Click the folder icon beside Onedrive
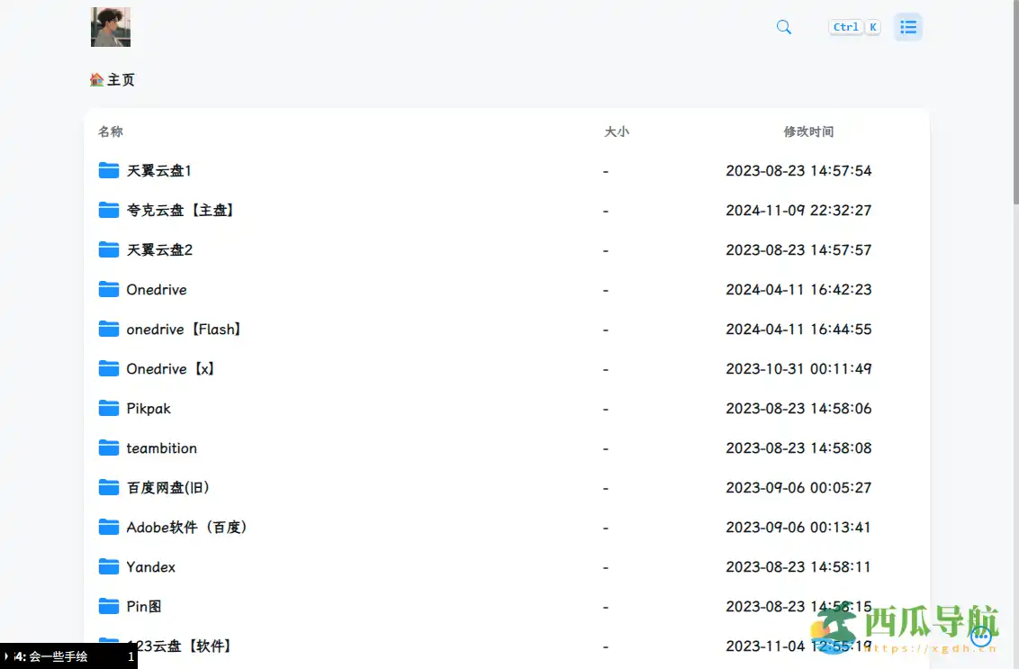Screen dimensions: 1019x669 click(x=107, y=289)
